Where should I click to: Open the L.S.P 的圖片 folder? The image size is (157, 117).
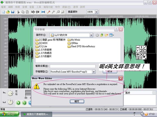coord(43,56)
